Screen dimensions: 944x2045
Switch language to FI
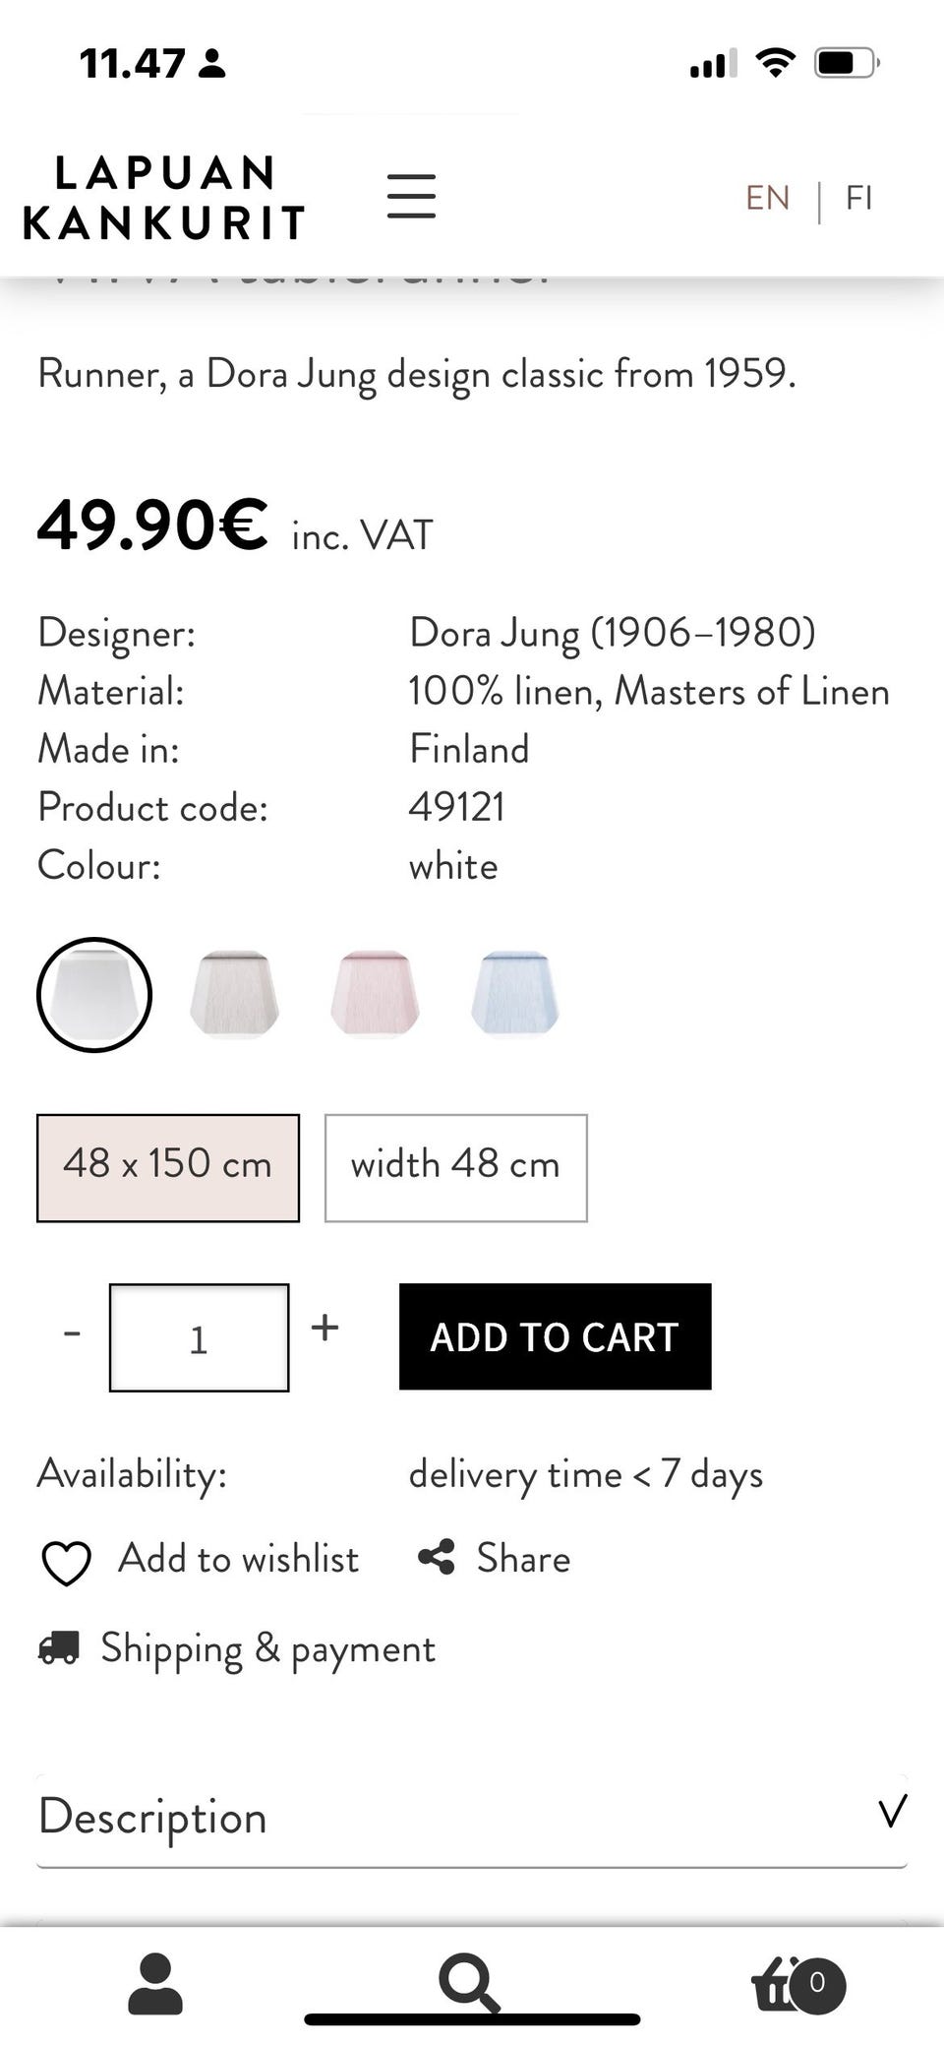click(858, 198)
